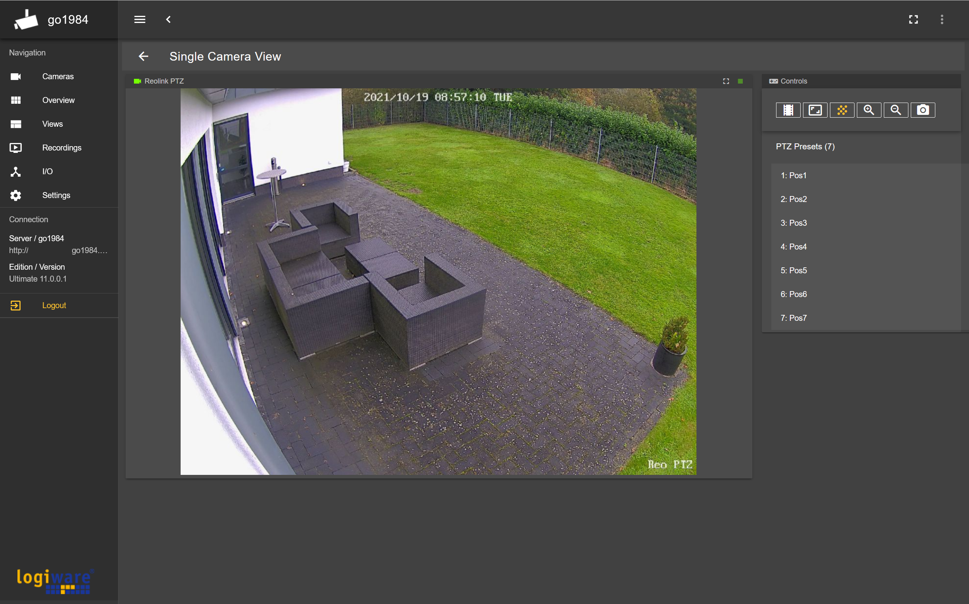This screenshot has height=604, width=969.
Task: Click the Connection section heading
Action: point(29,219)
